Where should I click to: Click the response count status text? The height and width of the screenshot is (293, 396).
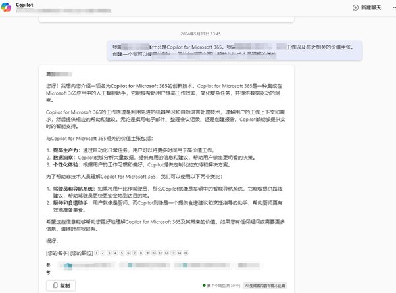[224, 286]
